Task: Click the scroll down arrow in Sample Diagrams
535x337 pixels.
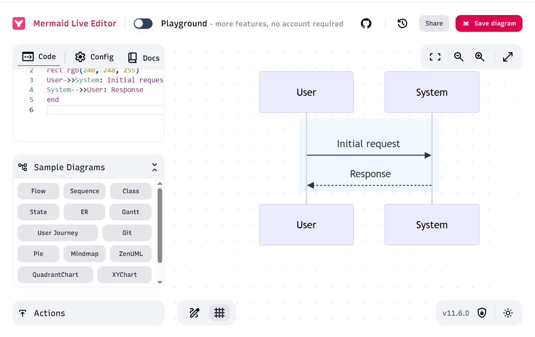Action: click(160, 282)
